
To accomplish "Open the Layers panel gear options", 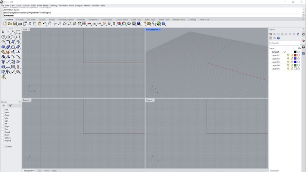I will (303, 29).
